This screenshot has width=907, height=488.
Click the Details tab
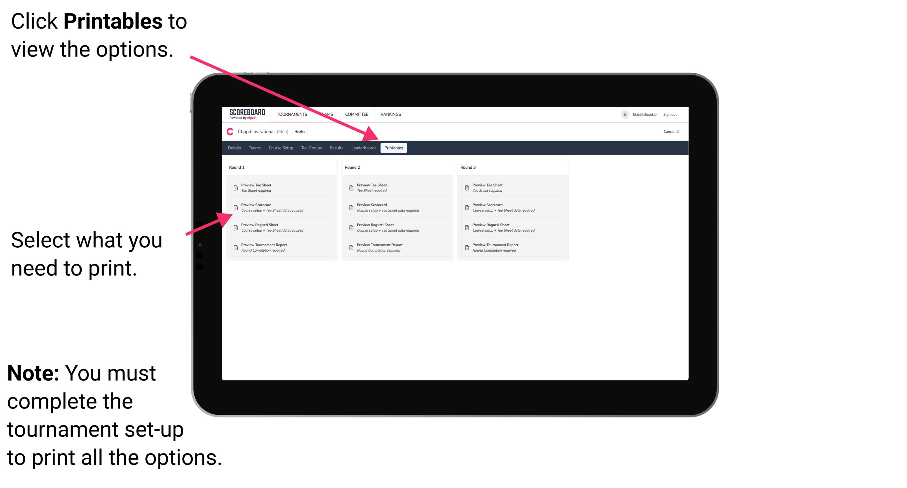coord(236,148)
